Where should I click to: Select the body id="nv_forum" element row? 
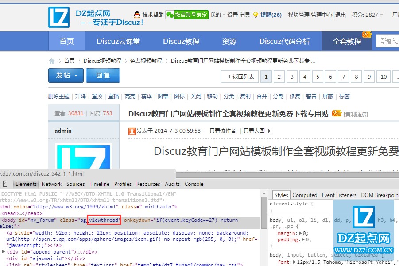(x=130, y=223)
